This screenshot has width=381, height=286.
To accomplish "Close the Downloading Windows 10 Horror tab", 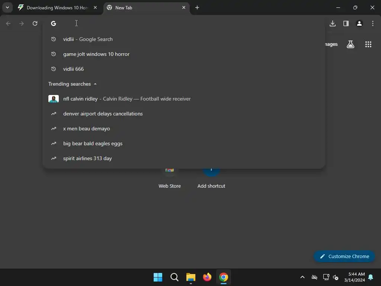I will [95, 7].
